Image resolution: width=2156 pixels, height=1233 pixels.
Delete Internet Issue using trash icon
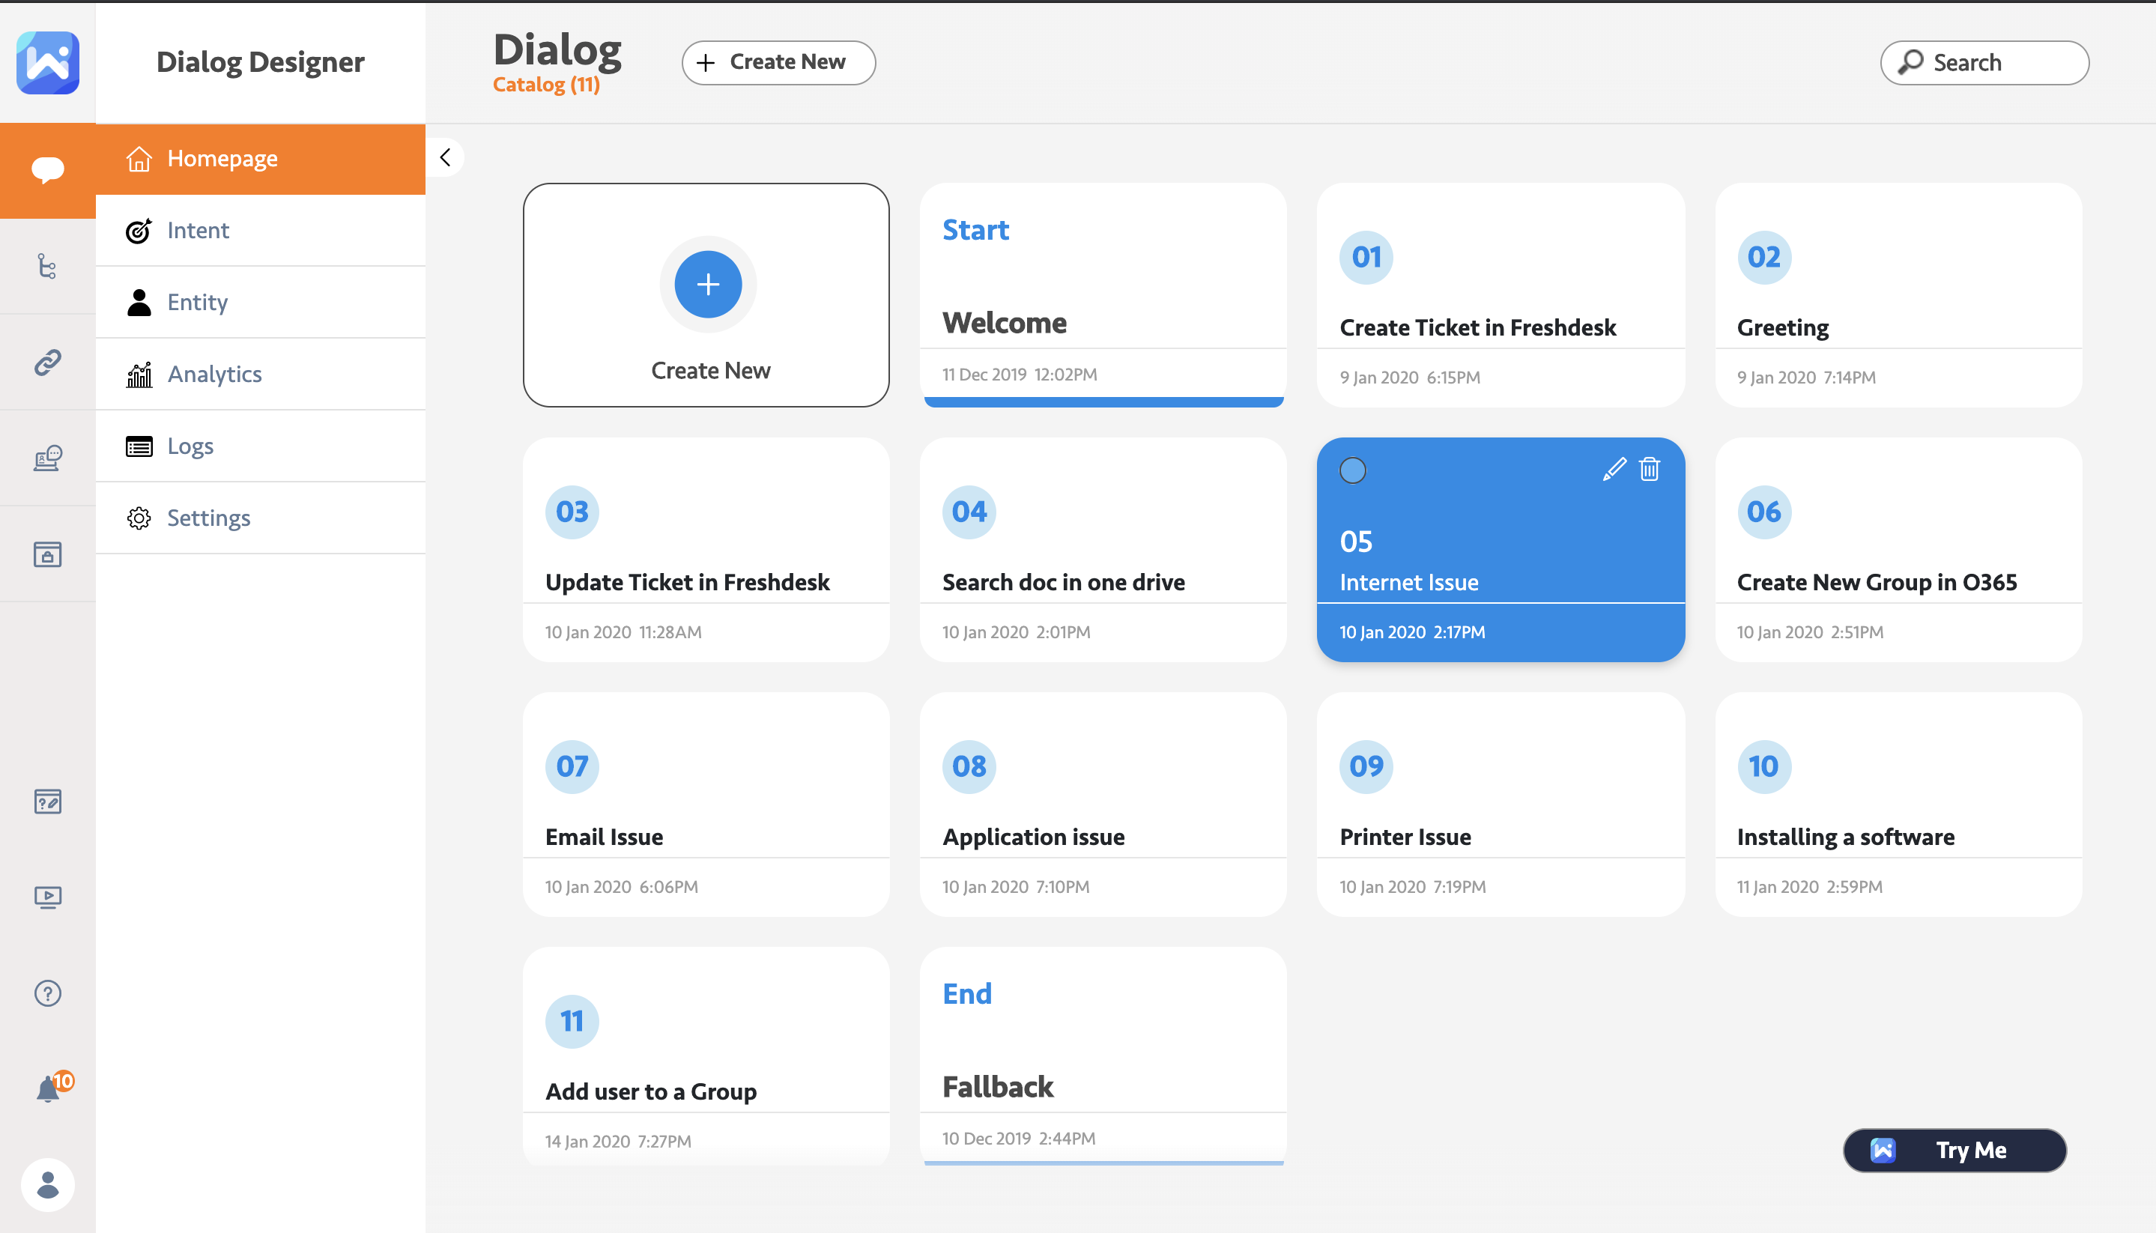(x=1649, y=469)
